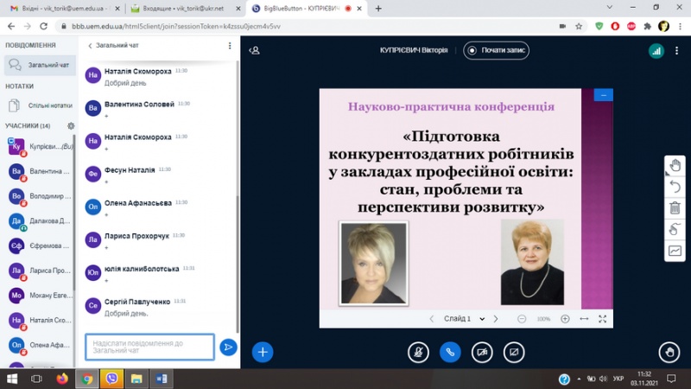Open a new browser tab
The image size is (691, 389).
coord(378,9)
